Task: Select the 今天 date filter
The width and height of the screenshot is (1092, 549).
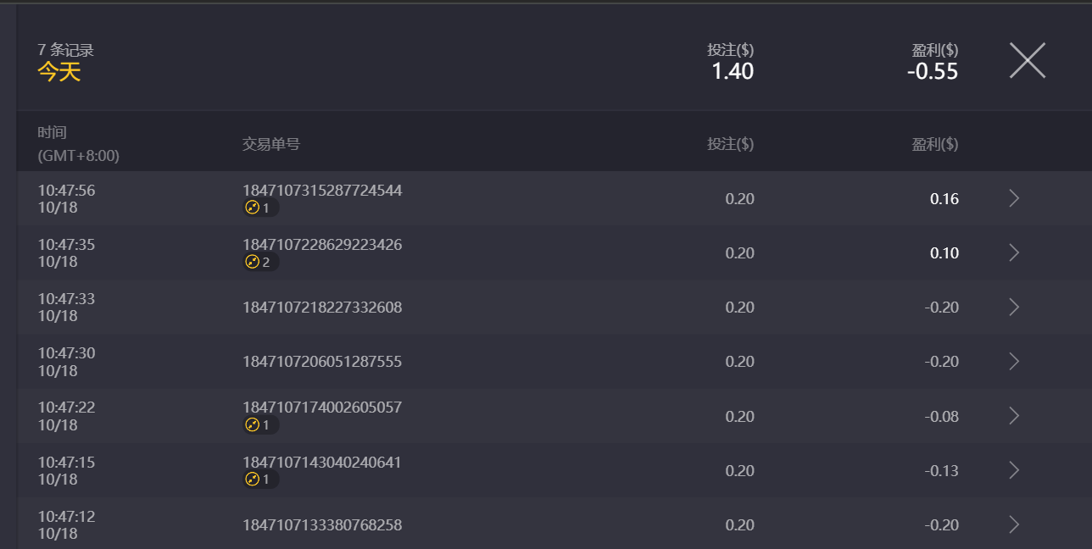Action: 59,72
